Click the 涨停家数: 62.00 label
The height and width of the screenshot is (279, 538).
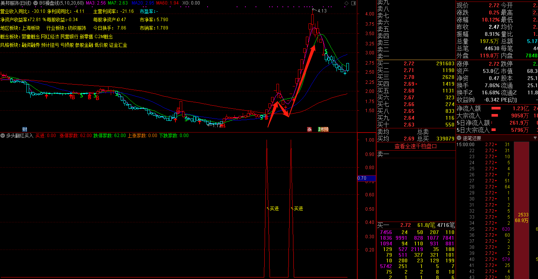point(76,136)
